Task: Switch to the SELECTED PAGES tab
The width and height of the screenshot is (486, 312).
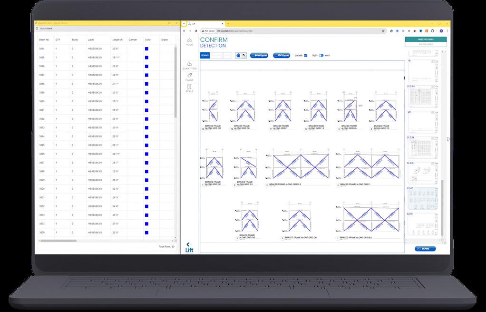Action: click(426, 39)
